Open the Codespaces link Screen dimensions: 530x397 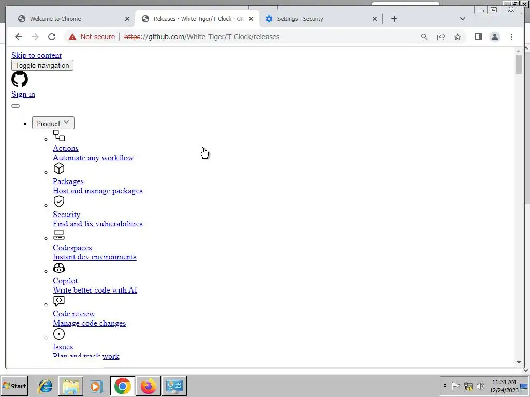pos(72,248)
